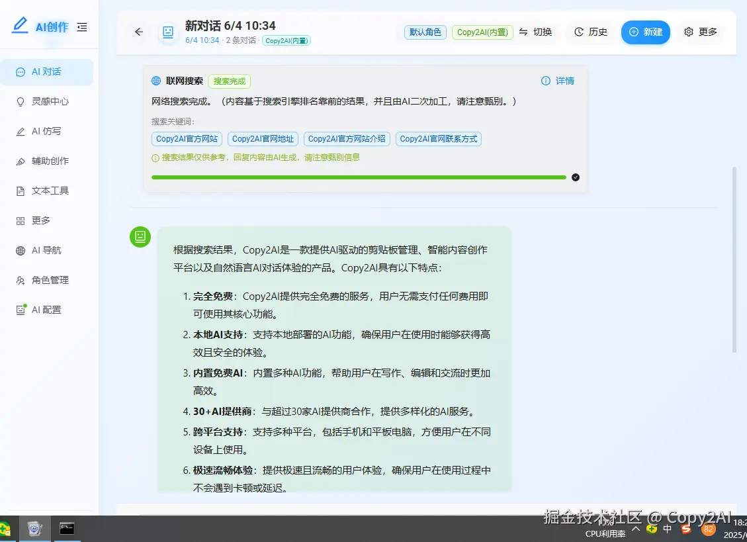This screenshot has height=542, width=747.
Task: Click keyword tag Copy2AI官网地址
Action: [x=263, y=139]
